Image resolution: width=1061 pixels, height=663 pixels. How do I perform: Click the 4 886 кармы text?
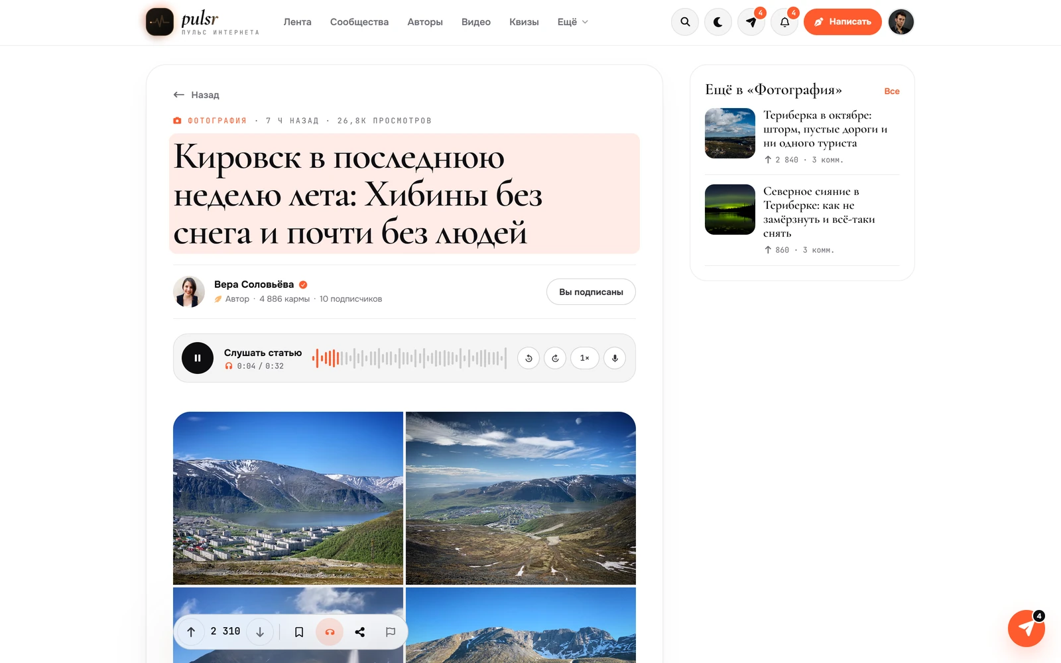[284, 299]
